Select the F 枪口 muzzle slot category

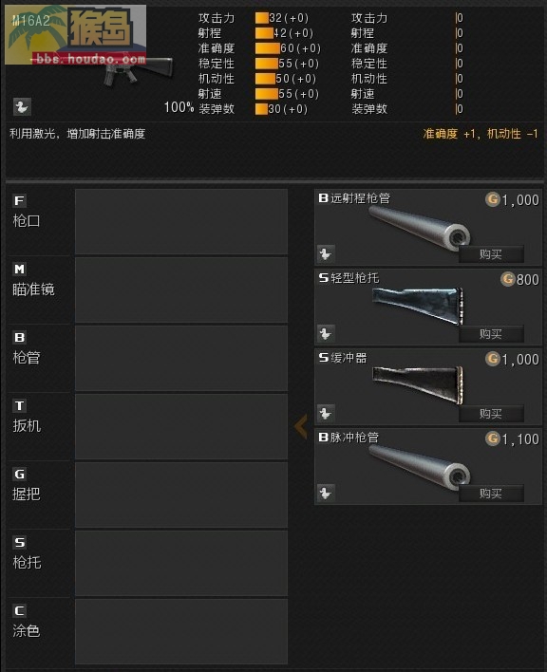(x=38, y=221)
